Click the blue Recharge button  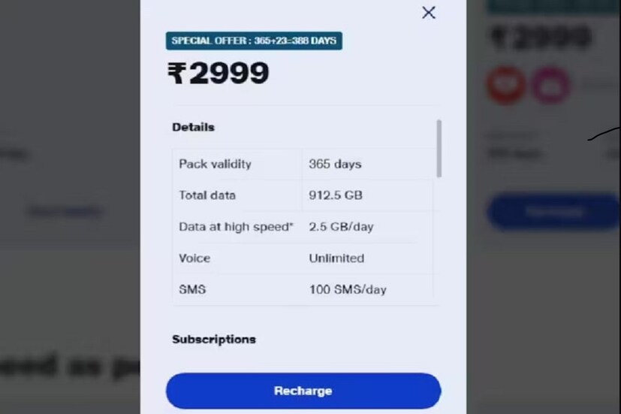pyautogui.click(x=303, y=391)
